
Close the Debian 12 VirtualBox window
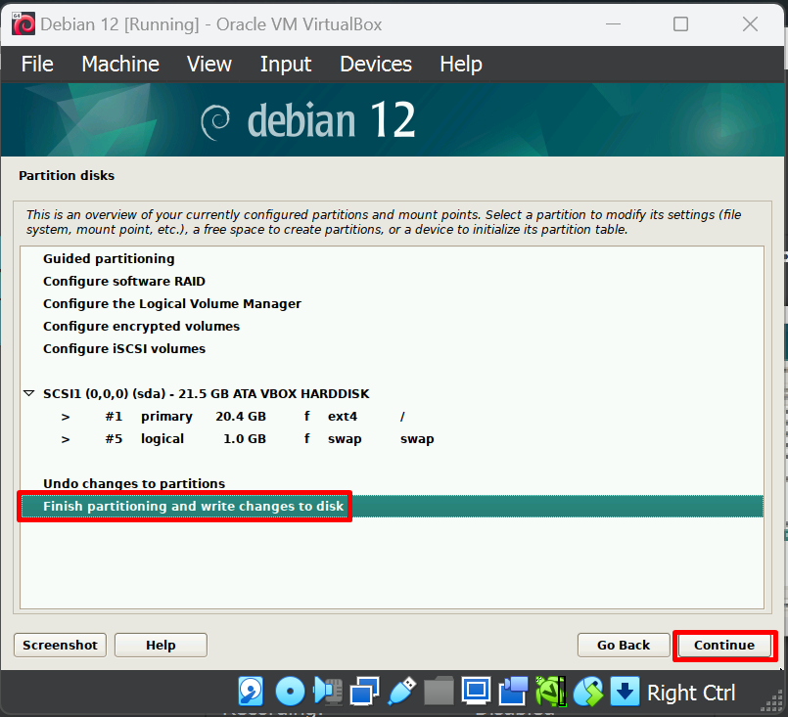point(750,24)
